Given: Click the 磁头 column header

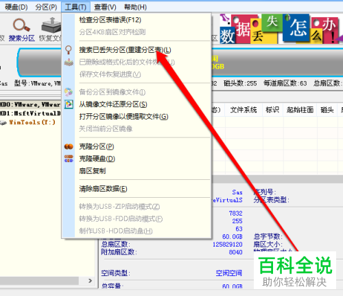Looking at the screenshot, I should (x=327, y=110).
